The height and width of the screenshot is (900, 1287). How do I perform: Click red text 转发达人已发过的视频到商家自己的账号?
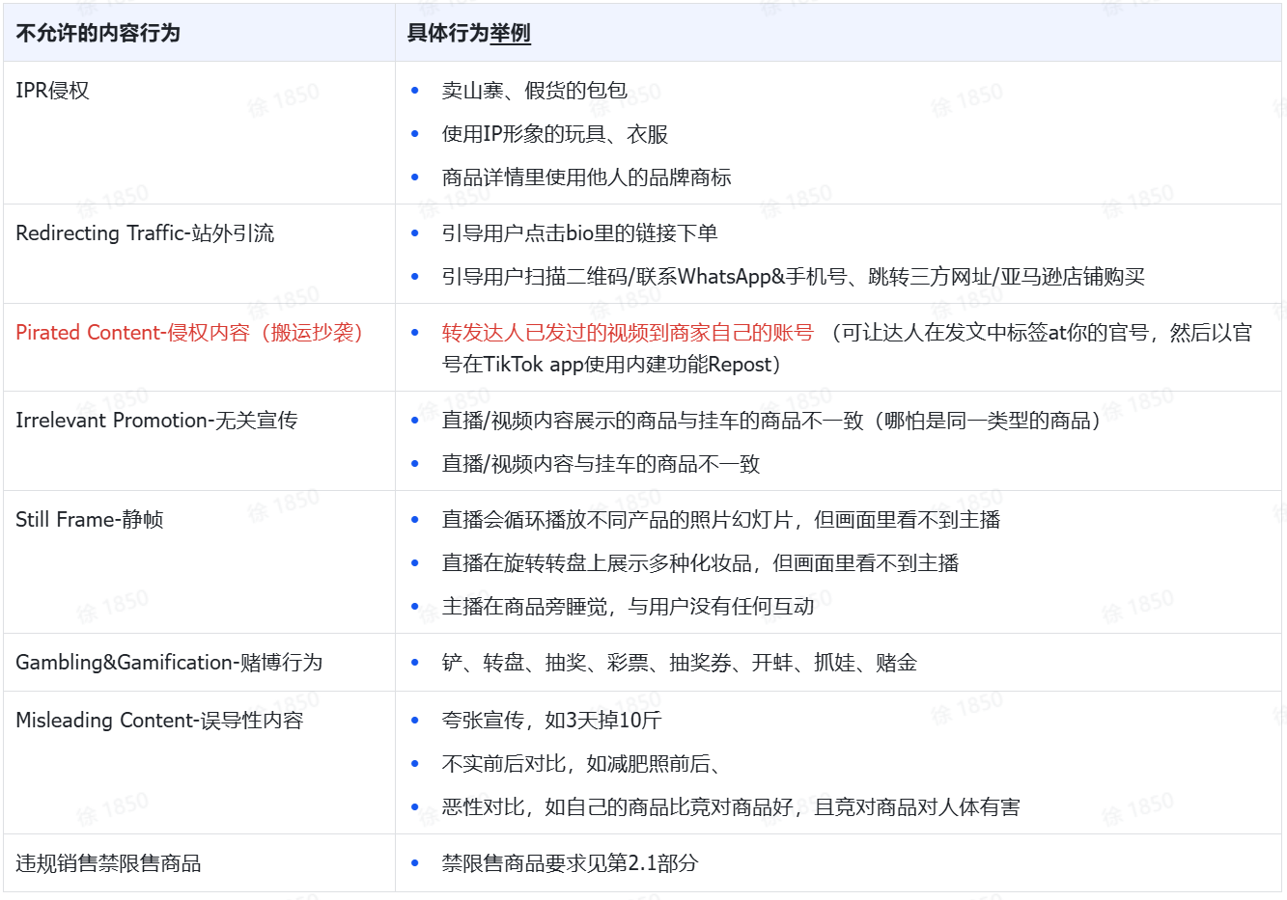[x=628, y=333]
